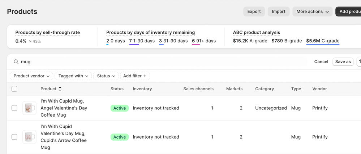Screen dimensions: 361x154
Task: Click into the search field containing mug
Action: click(159, 62)
